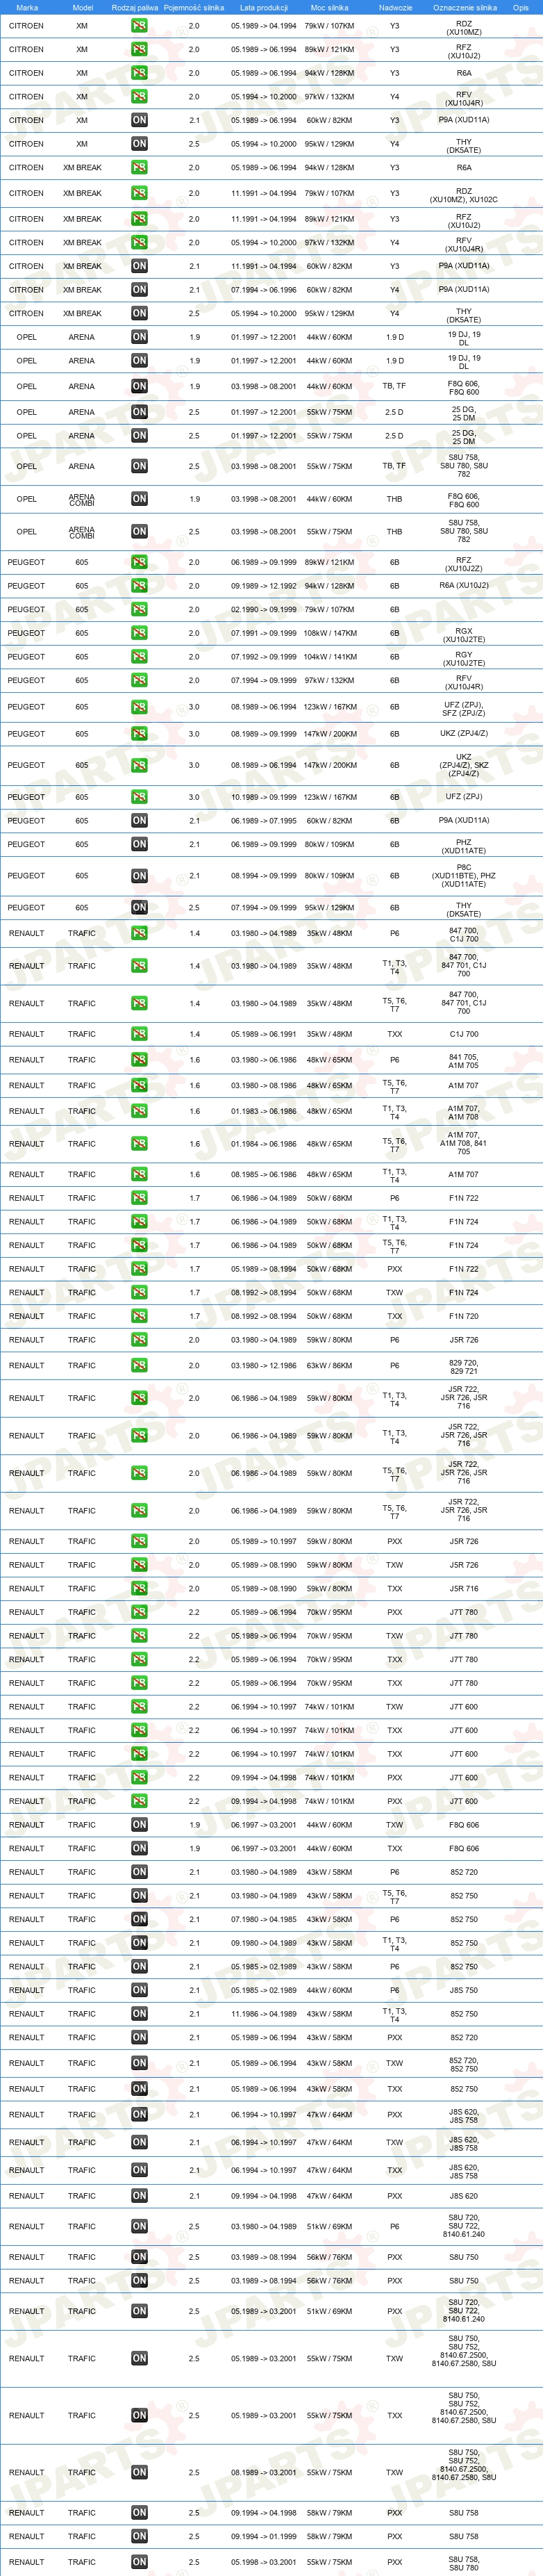
Task: Click the Moc silnika column header
Action: (x=330, y=7)
